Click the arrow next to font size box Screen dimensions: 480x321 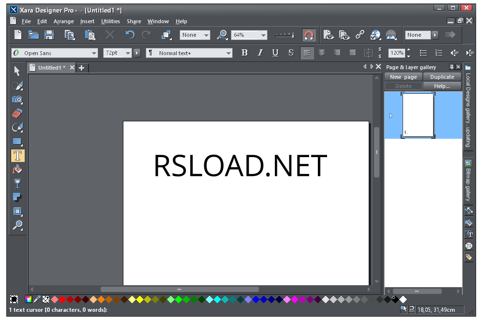coord(137,53)
